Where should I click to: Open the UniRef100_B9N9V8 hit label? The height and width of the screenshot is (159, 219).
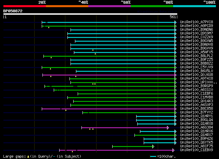[196, 45]
